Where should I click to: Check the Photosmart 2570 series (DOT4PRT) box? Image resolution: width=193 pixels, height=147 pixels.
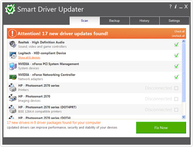click(x=176, y=110)
